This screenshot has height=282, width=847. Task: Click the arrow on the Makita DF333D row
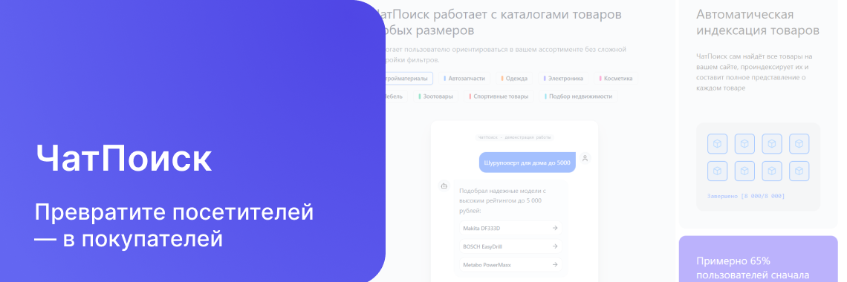coord(555,228)
